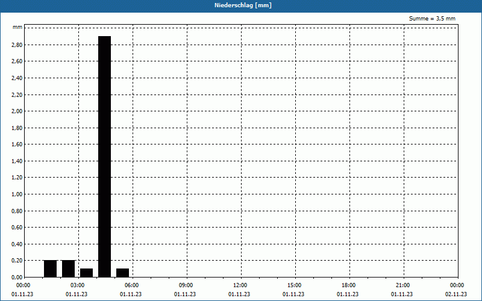482x301 pixels.
Task: Click the 2,00 y-axis label
Action: 17,111
